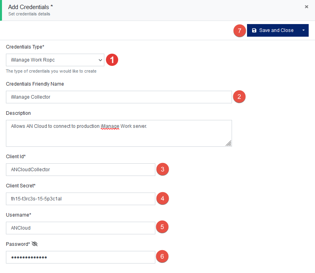315x273 pixels.
Task: Click the floppy disk save icon
Action: pyautogui.click(x=254, y=30)
